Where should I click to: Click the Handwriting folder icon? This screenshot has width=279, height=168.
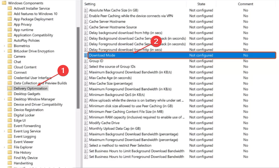pos(10,163)
